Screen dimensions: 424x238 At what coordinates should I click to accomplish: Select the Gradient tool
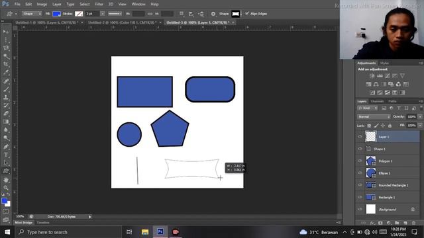(6, 122)
